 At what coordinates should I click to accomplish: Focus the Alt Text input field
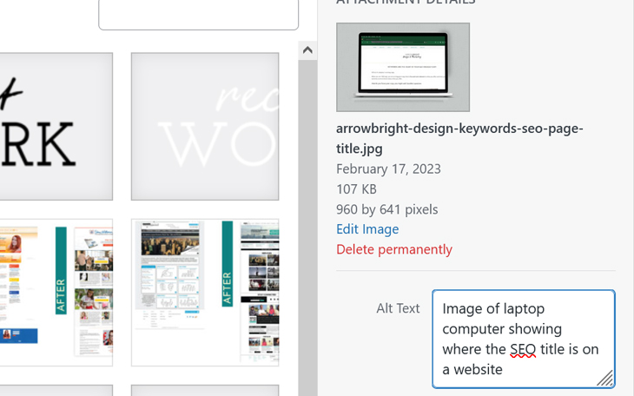pyautogui.click(x=523, y=339)
